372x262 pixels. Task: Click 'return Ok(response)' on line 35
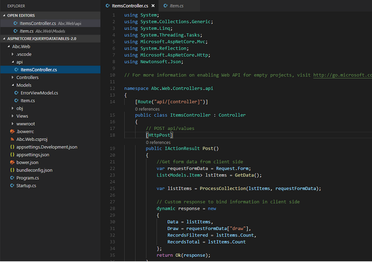point(184,255)
